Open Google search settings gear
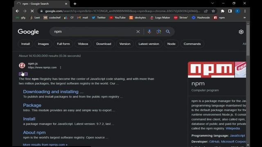Viewport: 262px width, 147px height. pos(241,32)
